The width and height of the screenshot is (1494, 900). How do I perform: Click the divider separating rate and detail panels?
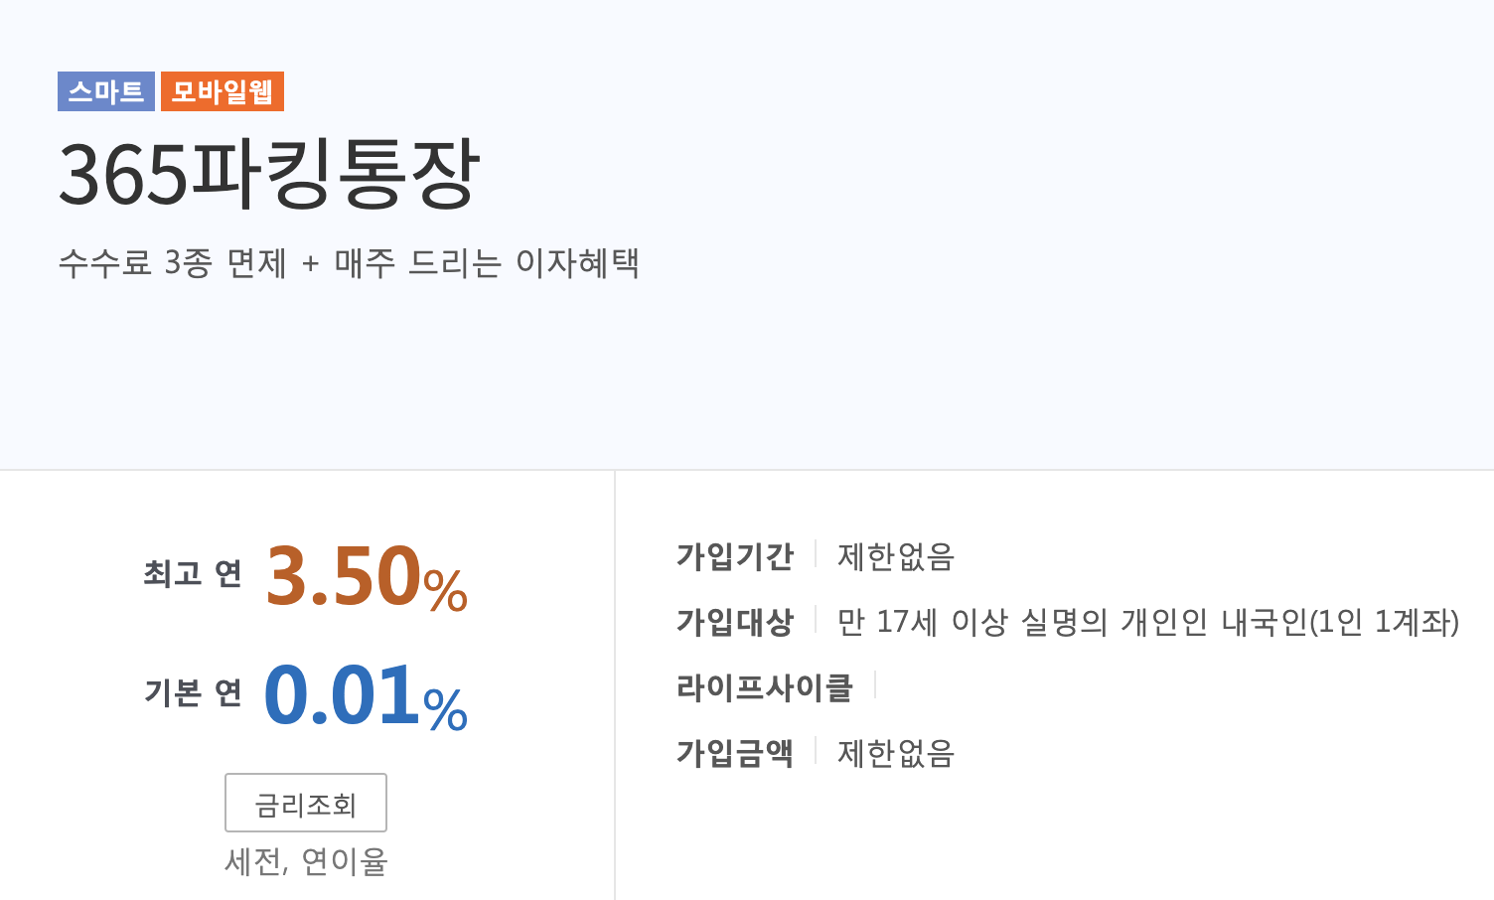[x=616, y=685]
